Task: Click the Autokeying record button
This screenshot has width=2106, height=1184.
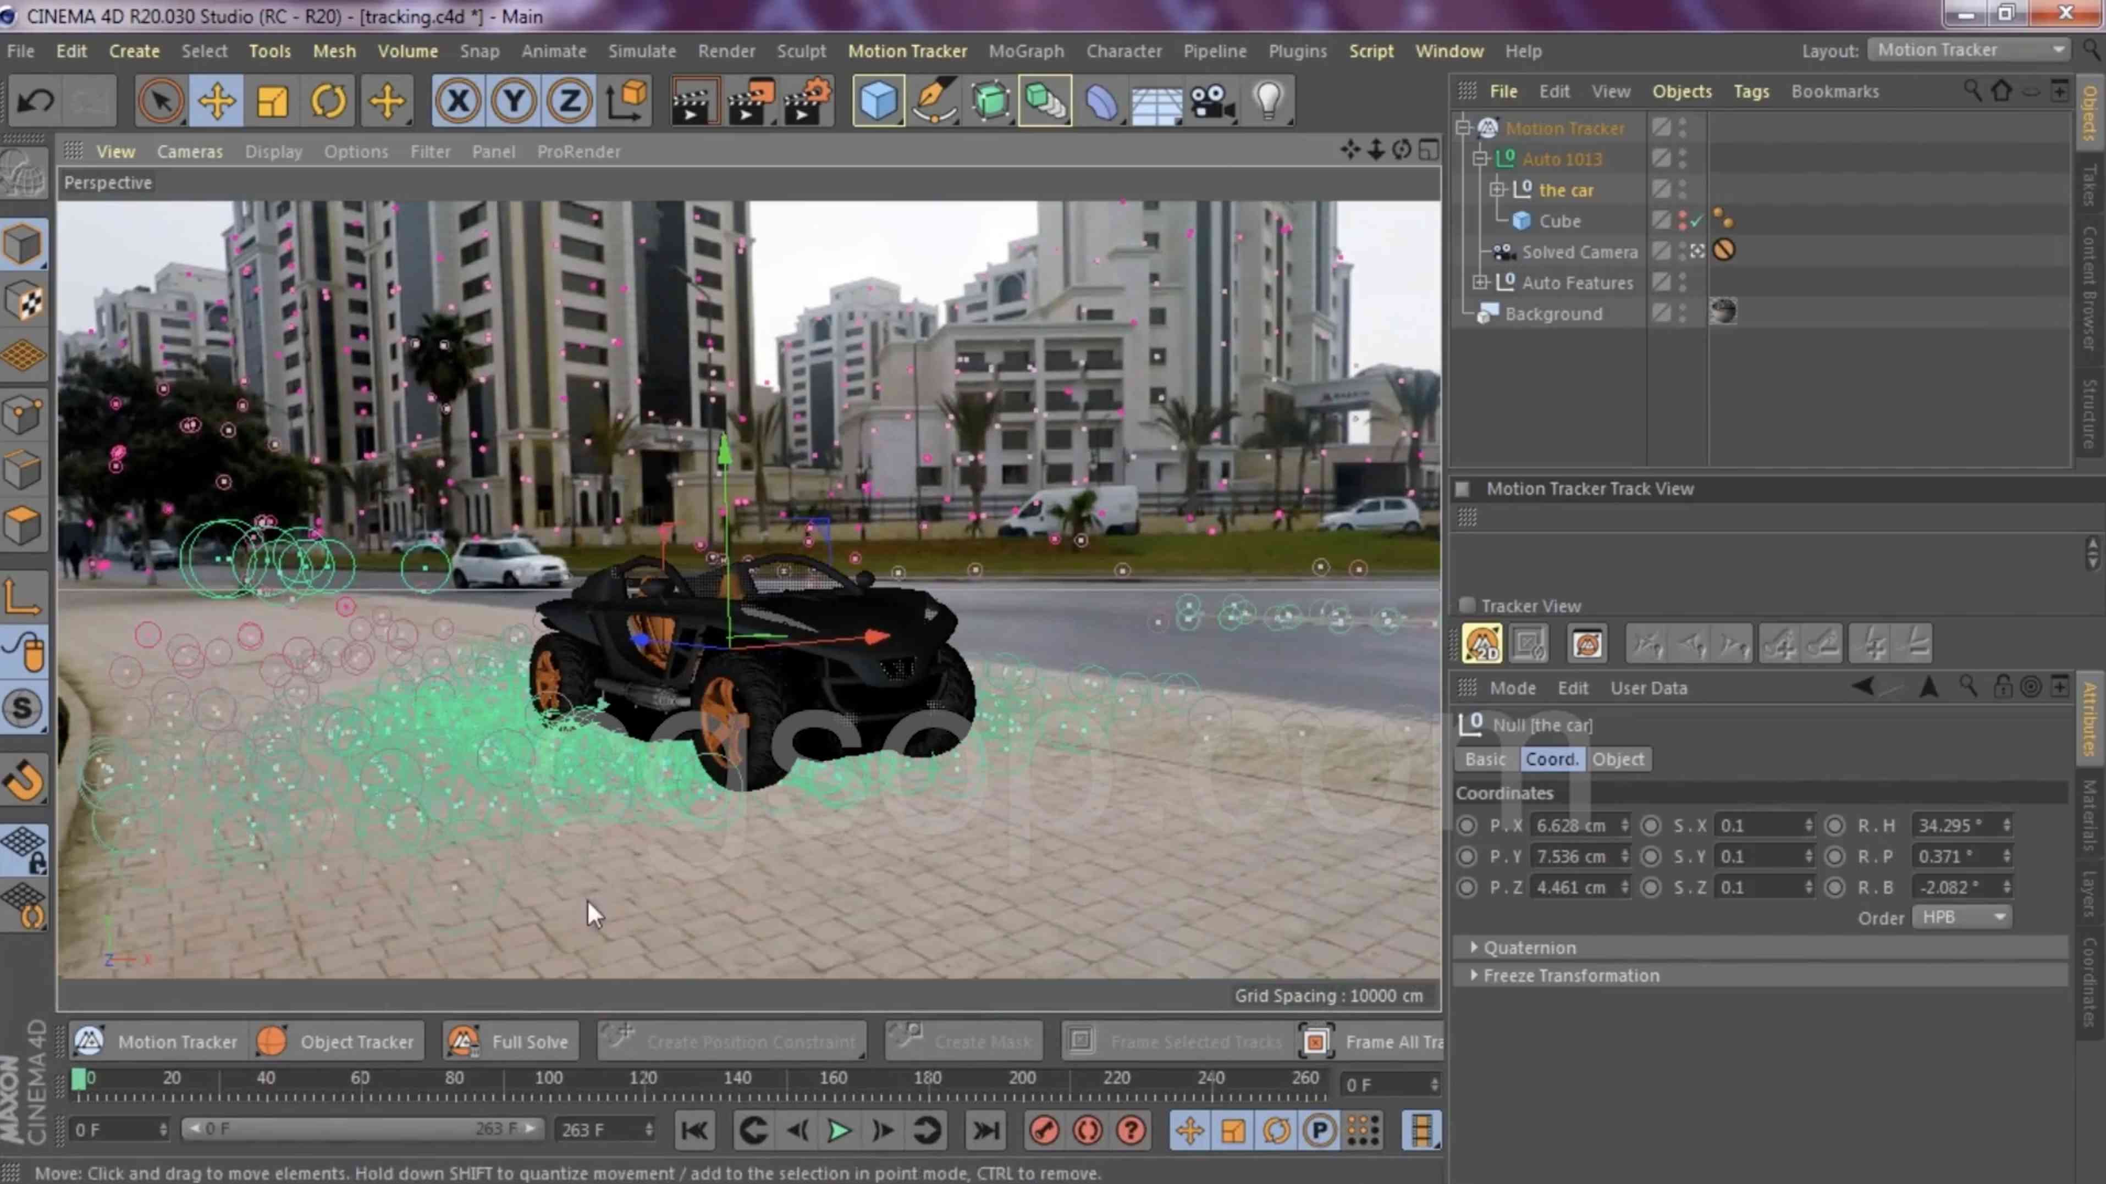Action: (x=1087, y=1131)
